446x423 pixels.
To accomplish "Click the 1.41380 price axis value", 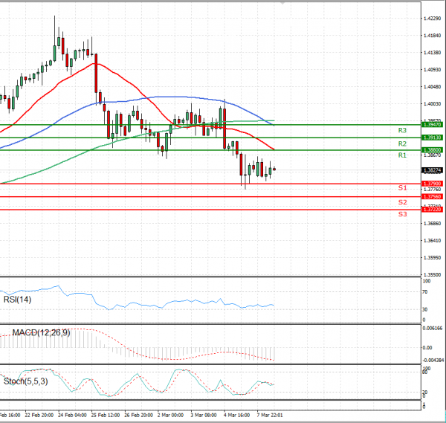I will click(x=432, y=53).
